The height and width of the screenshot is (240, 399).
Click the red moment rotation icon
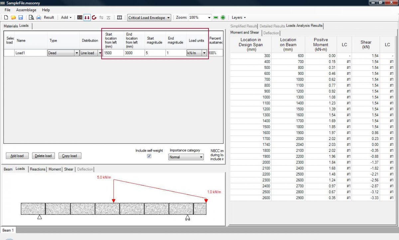coord(94,17)
